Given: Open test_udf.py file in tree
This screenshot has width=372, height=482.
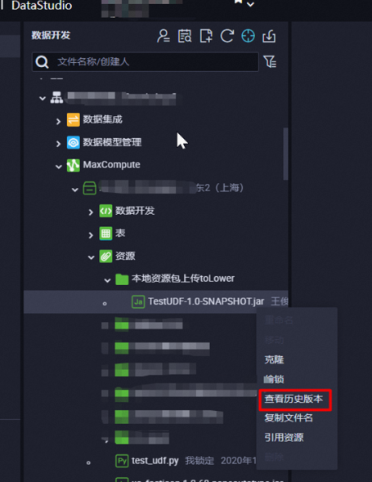Looking at the screenshot, I should (x=155, y=461).
